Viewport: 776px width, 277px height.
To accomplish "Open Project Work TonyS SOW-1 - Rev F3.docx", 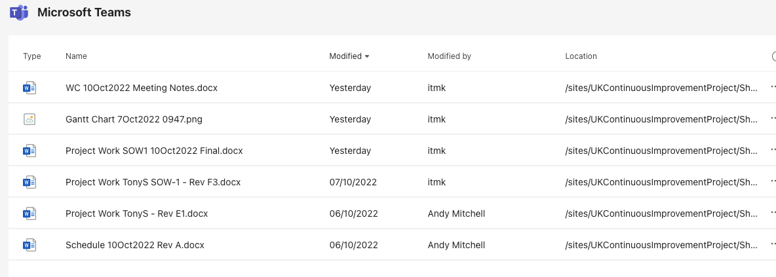I will click(153, 182).
